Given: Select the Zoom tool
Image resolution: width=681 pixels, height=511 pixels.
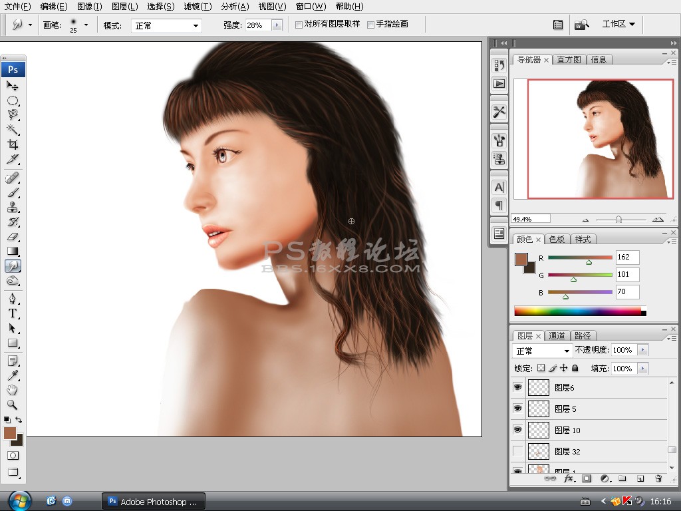Looking at the screenshot, I should 13,405.
